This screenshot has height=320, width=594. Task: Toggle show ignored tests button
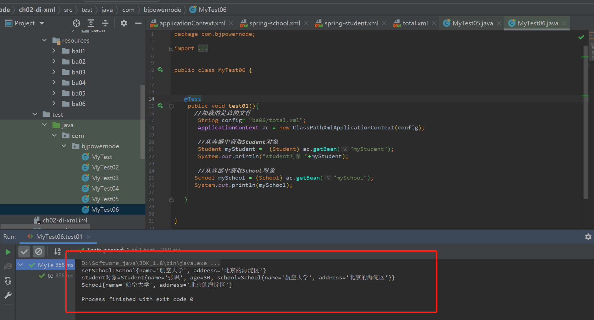(39, 251)
